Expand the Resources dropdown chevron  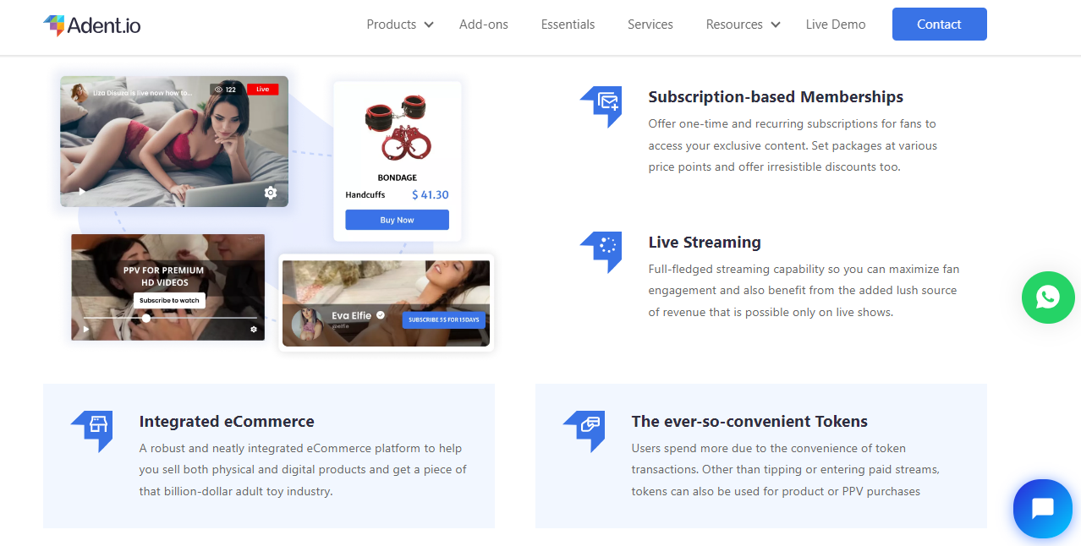[x=776, y=25]
